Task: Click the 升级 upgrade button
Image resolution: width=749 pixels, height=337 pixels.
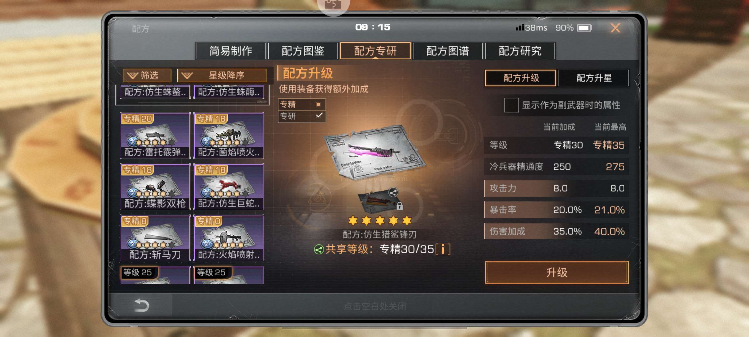Action: pos(556,272)
